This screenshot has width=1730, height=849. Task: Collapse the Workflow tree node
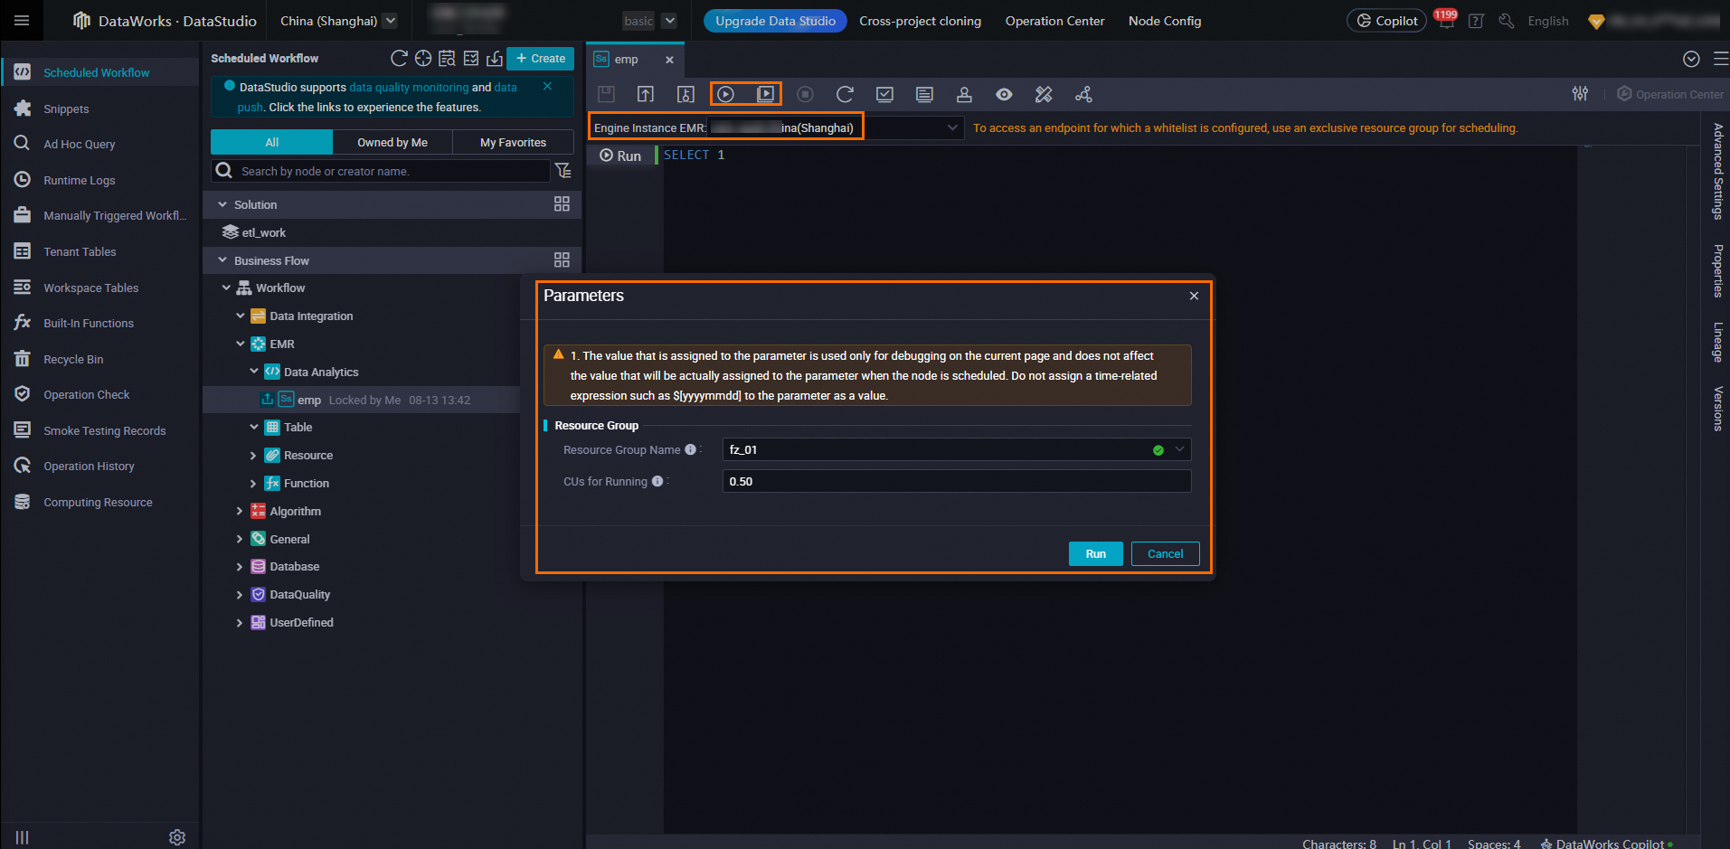226,288
